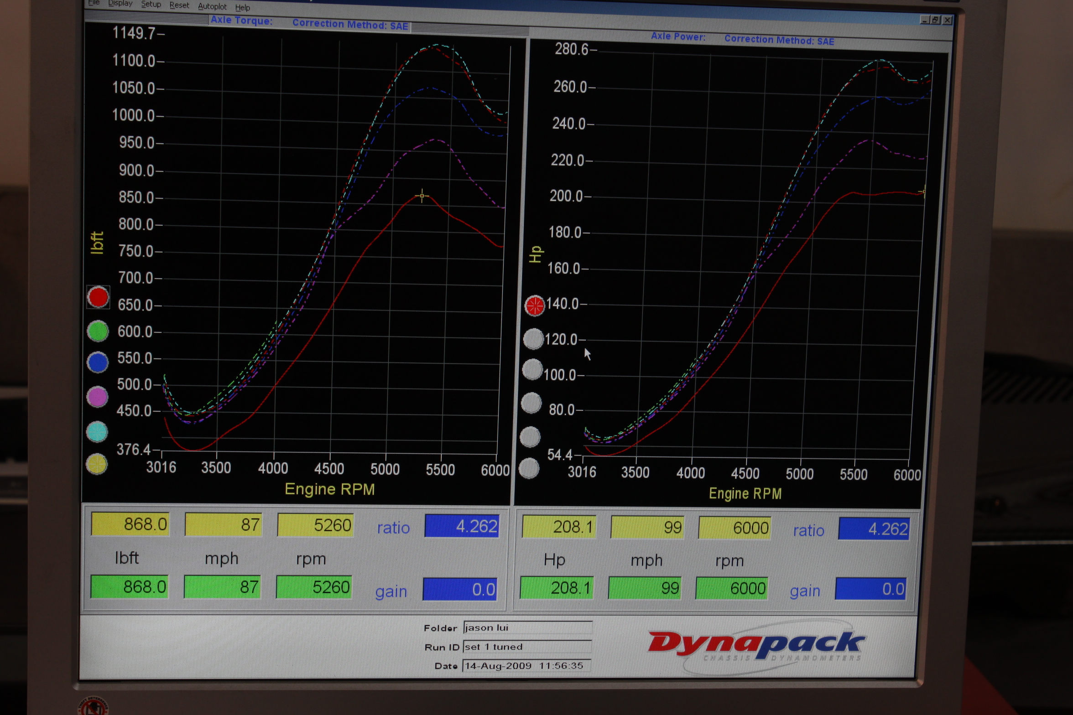This screenshot has height=715, width=1073.
Task: Toggle the gray run circle just above 54.4 Hp
Action: 530,437
